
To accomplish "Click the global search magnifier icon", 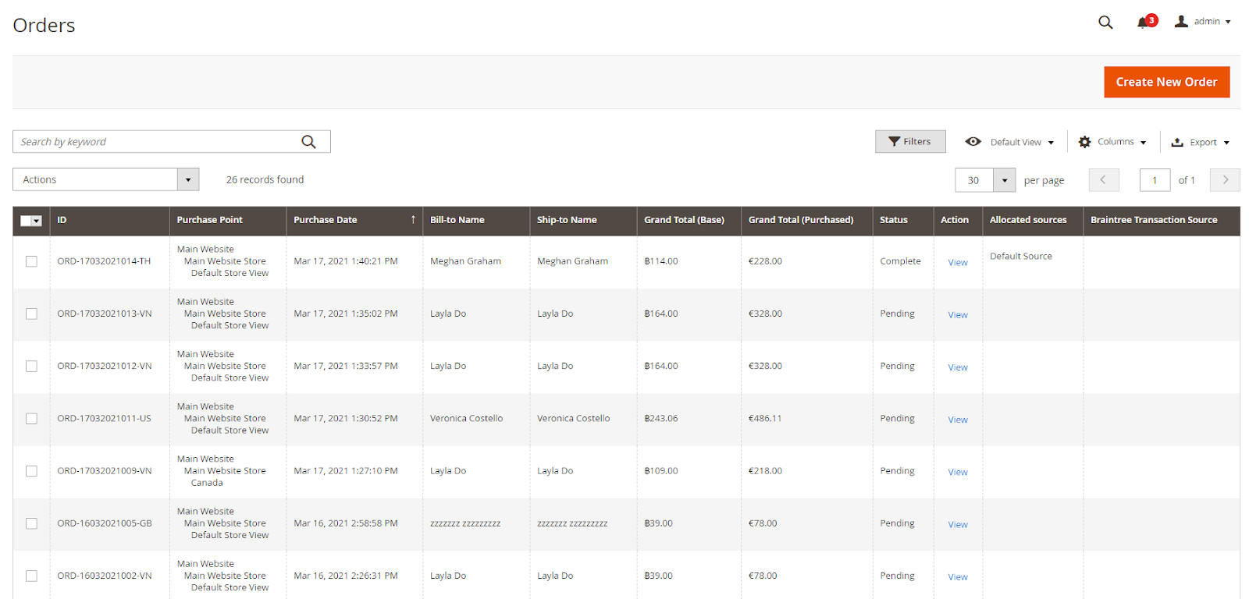I will pos(1105,22).
